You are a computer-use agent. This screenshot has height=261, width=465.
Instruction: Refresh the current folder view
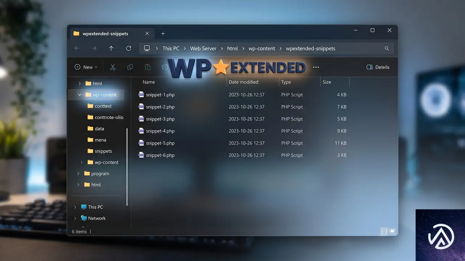point(129,48)
